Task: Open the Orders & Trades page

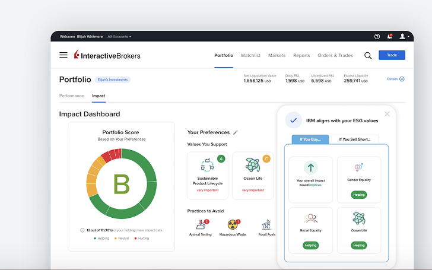Action: point(335,55)
